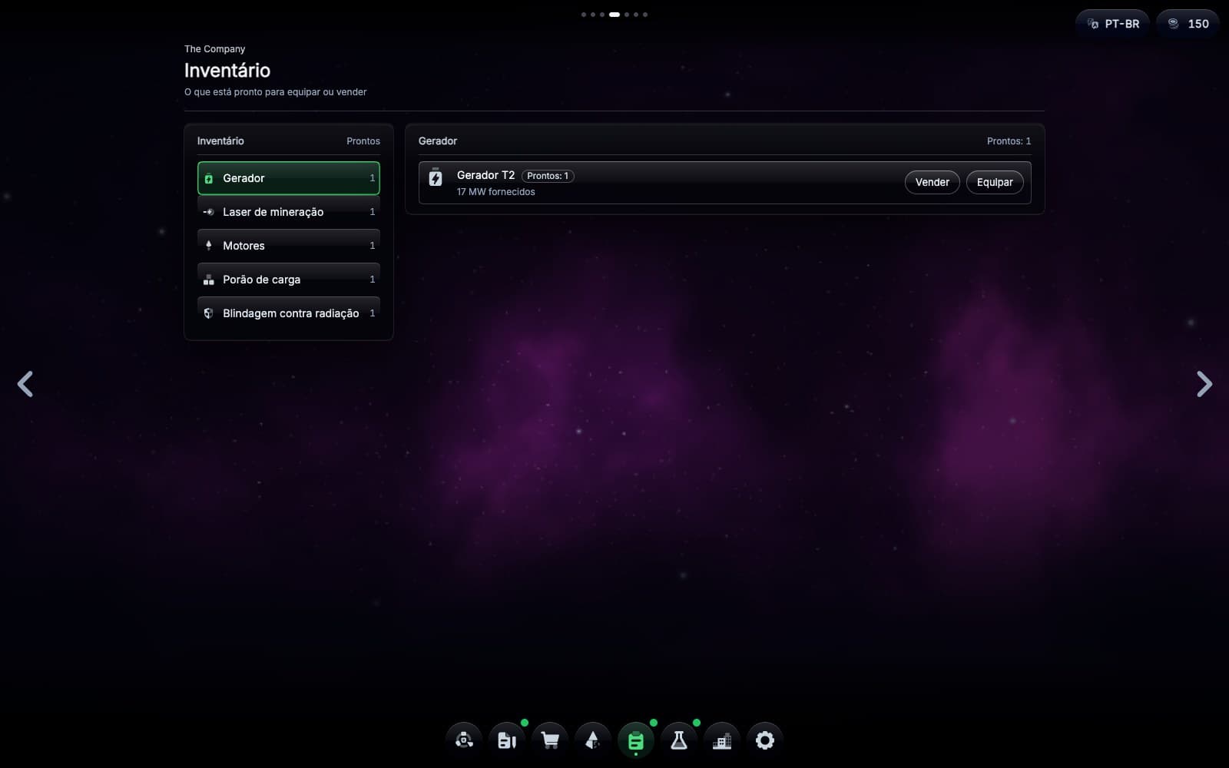Image resolution: width=1229 pixels, height=768 pixels.
Task: Go to previous screen with left chevron
Action: pos(25,384)
